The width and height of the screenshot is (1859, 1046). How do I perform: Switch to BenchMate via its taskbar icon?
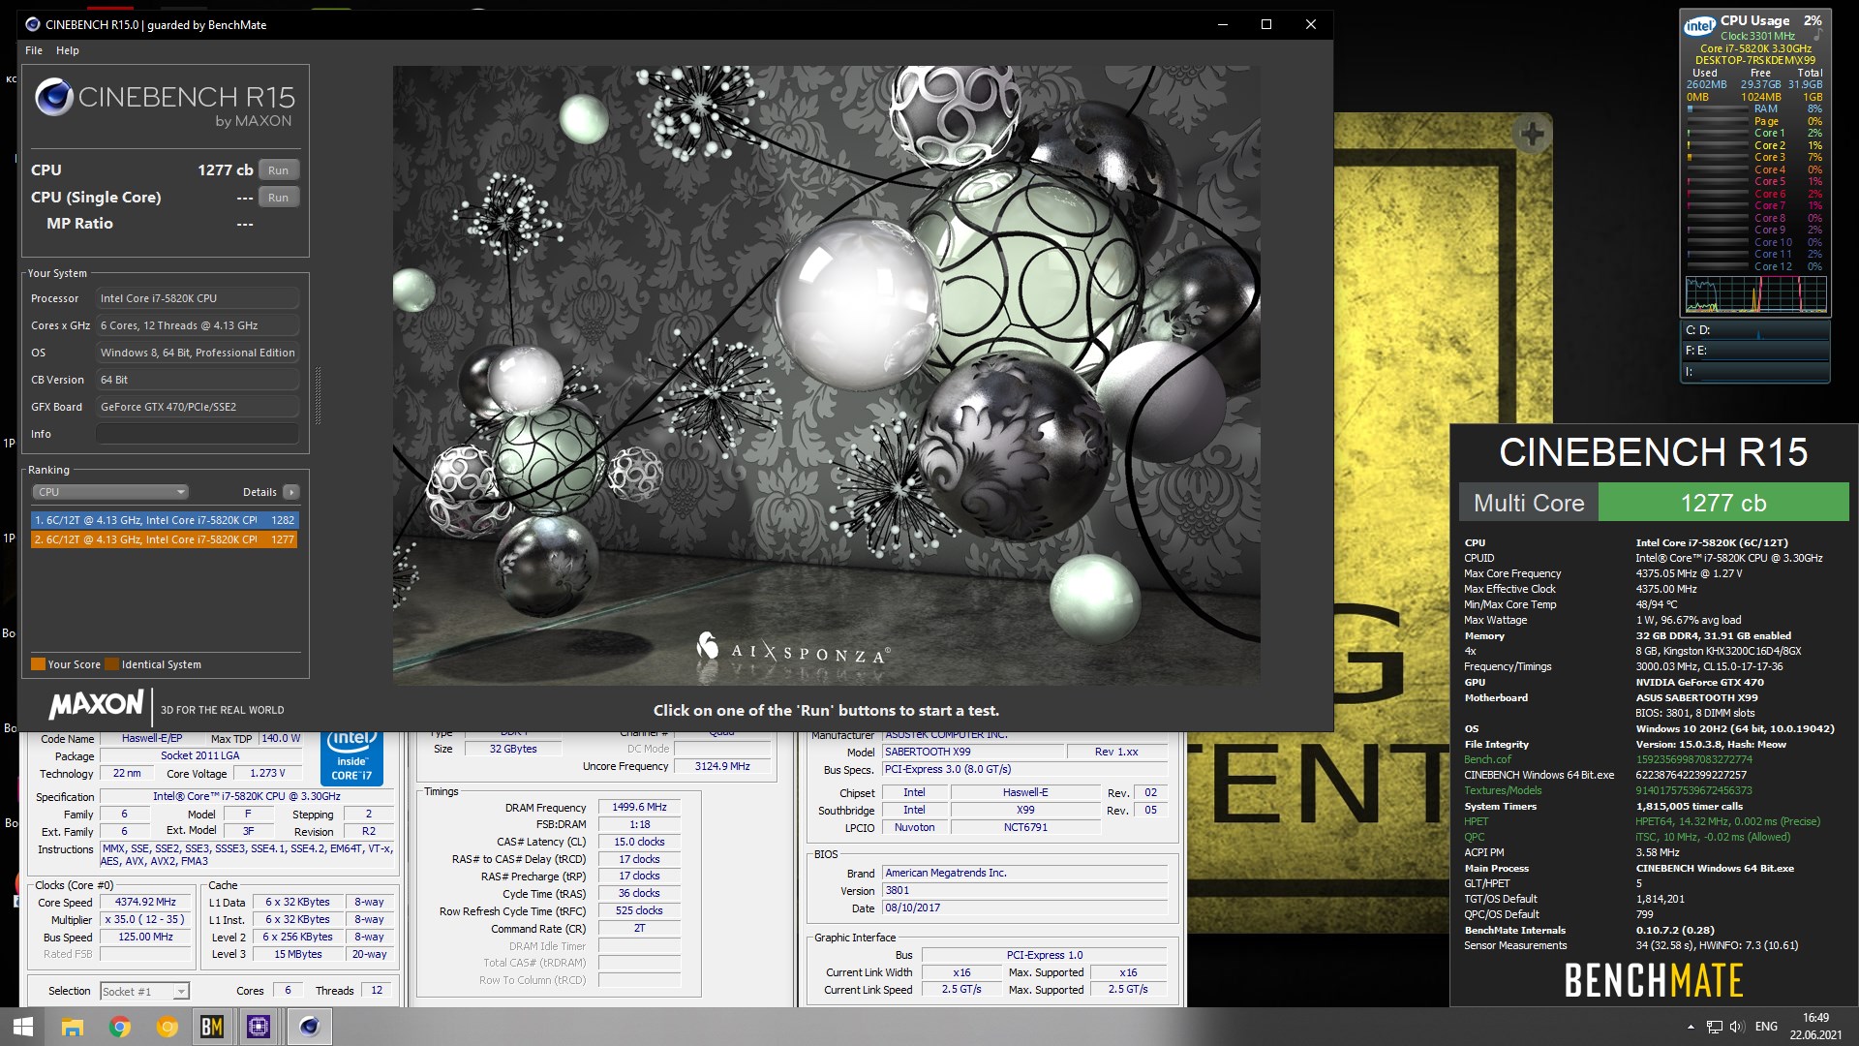pos(212,1027)
